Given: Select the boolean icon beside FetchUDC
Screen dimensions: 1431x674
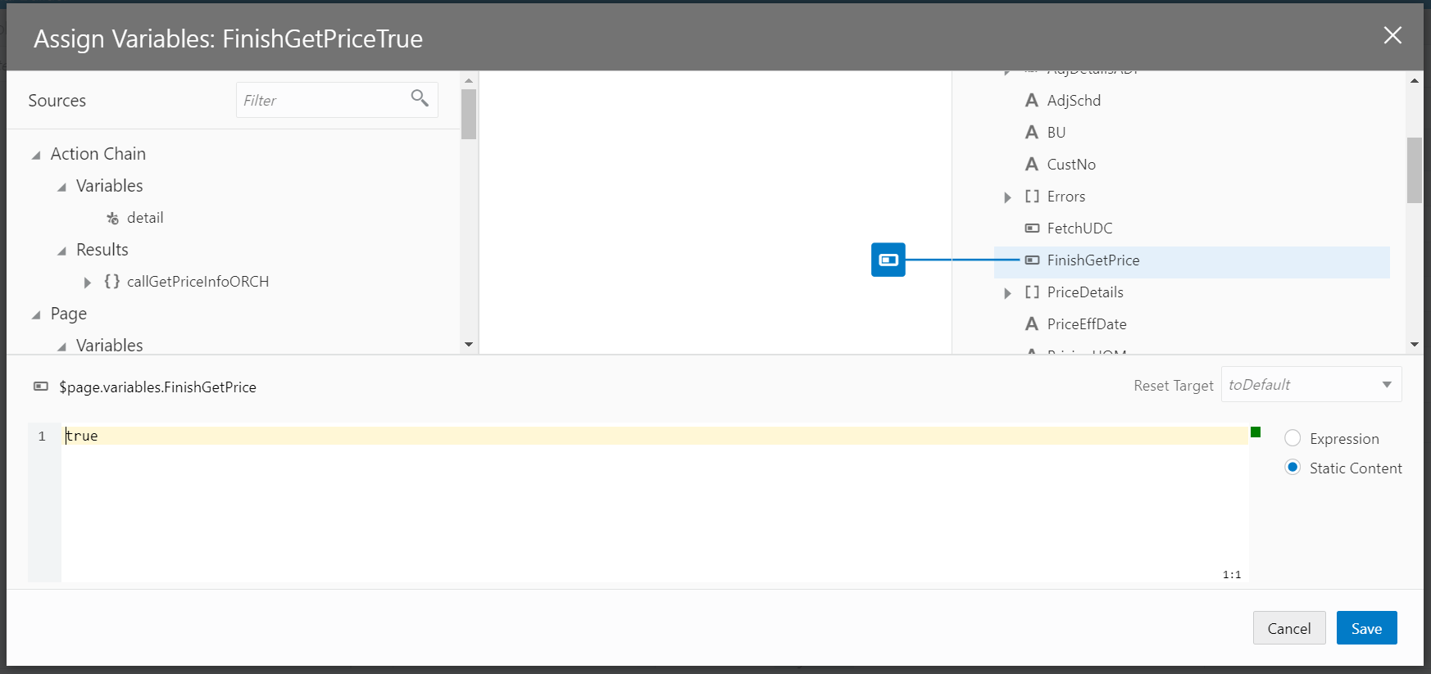Looking at the screenshot, I should (x=1032, y=228).
